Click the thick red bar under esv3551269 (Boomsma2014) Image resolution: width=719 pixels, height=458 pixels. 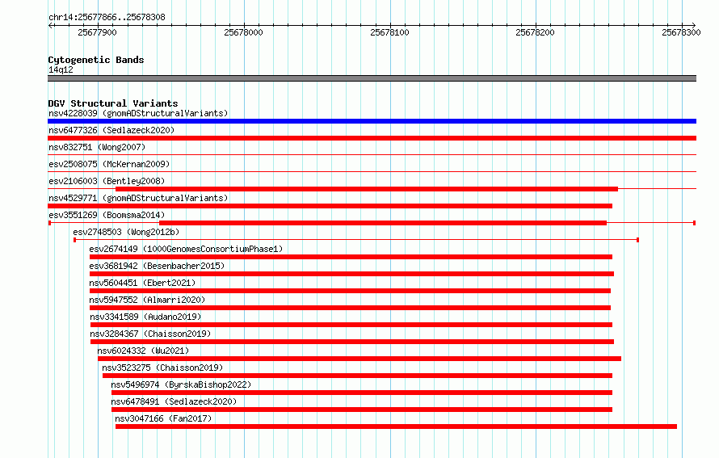tap(383, 223)
